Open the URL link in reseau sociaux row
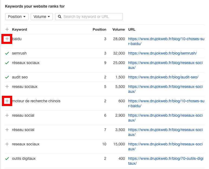209x169 pixels. pos(165,89)
